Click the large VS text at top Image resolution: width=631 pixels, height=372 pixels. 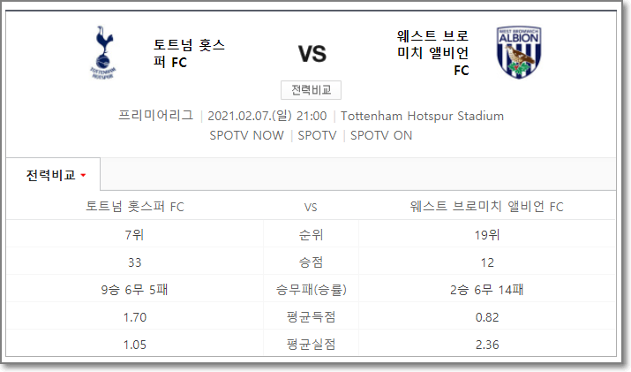[x=312, y=54]
